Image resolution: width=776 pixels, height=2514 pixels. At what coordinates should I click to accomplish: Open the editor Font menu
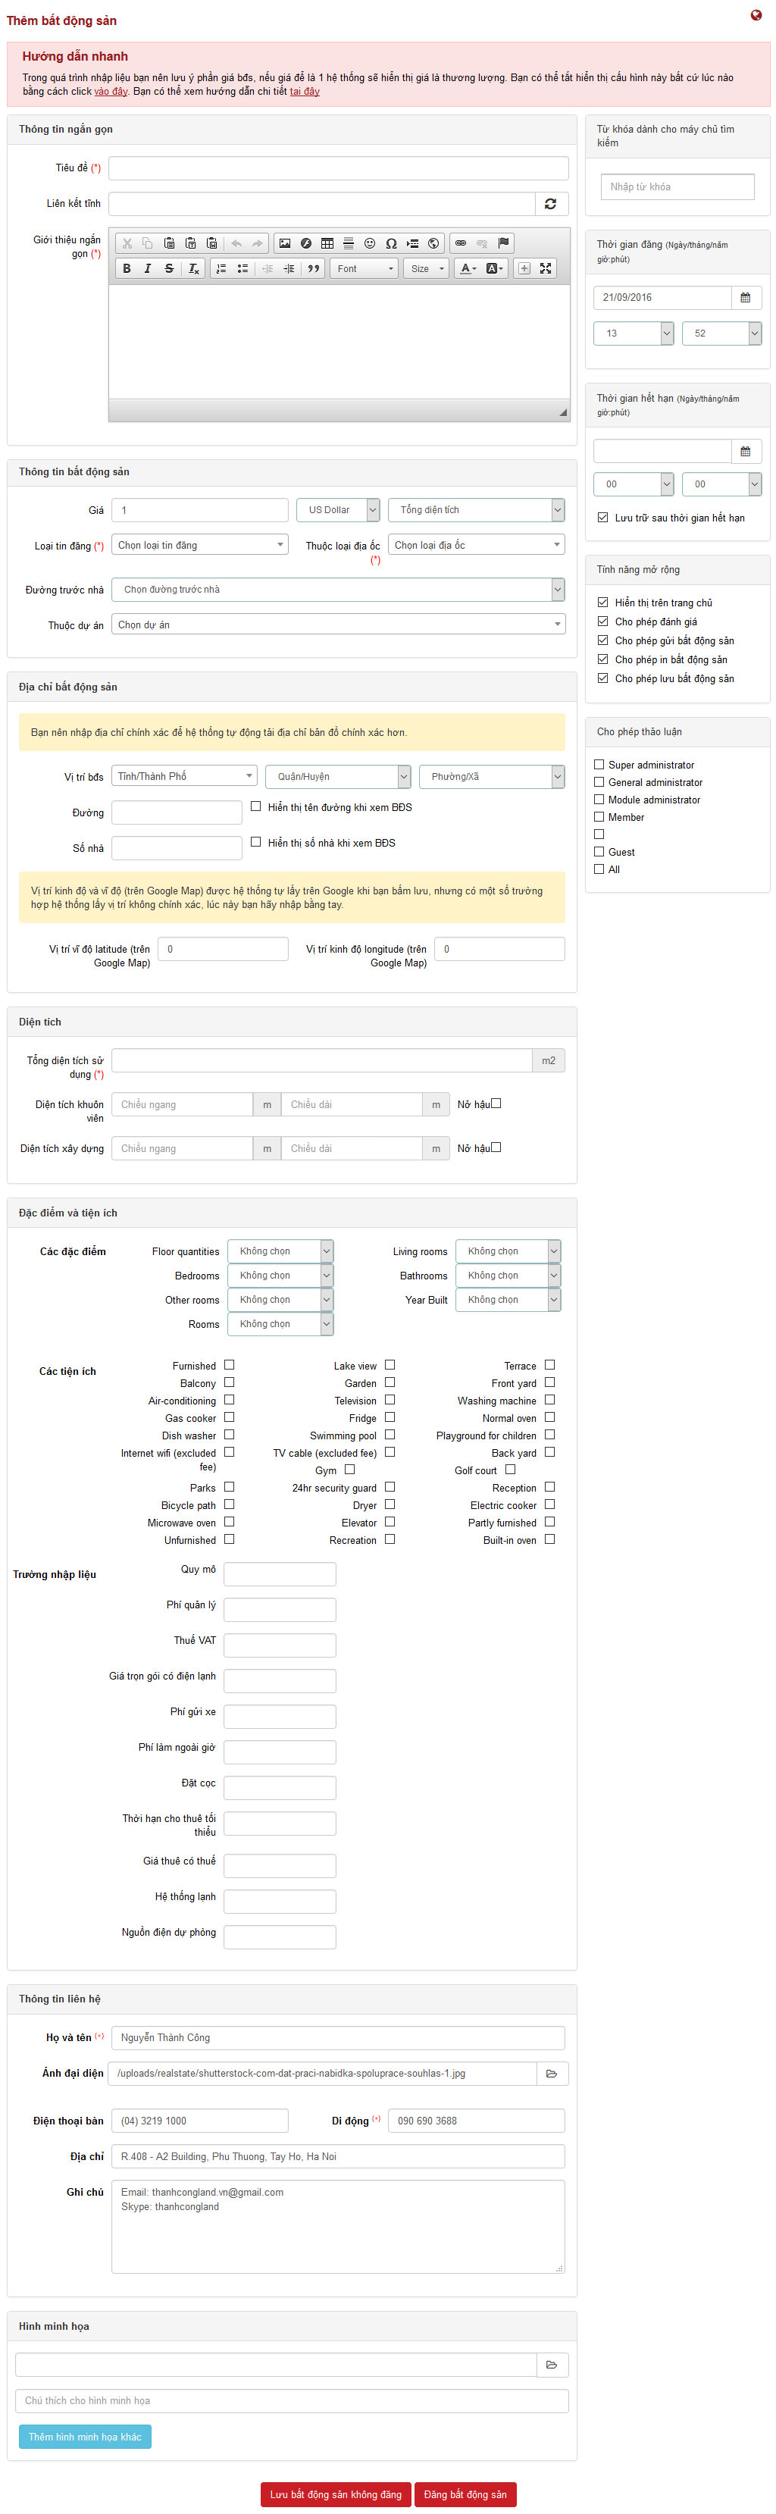[364, 268]
